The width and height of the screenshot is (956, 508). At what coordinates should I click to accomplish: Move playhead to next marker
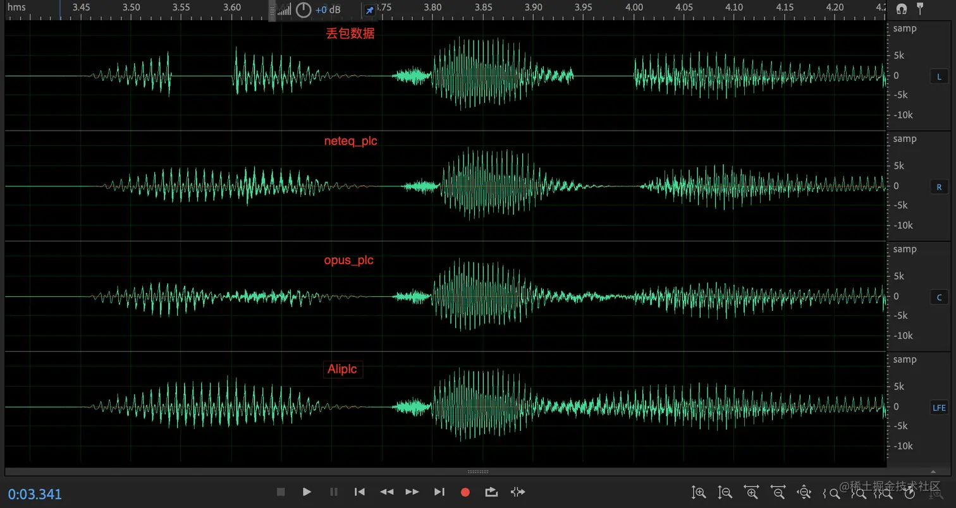(439, 492)
